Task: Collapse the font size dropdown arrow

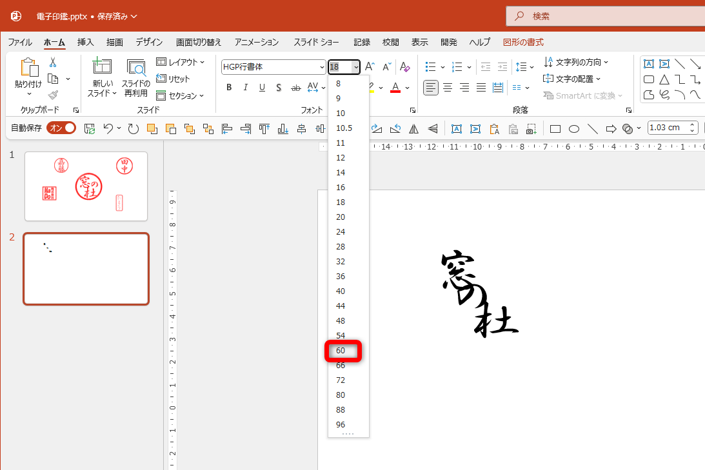Action: [x=355, y=68]
